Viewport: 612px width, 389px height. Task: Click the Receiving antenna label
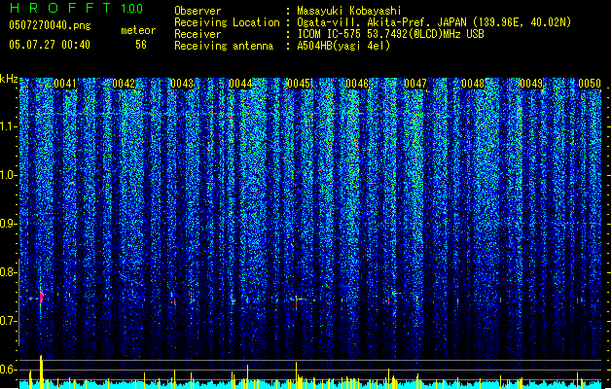click(x=224, y=46)
